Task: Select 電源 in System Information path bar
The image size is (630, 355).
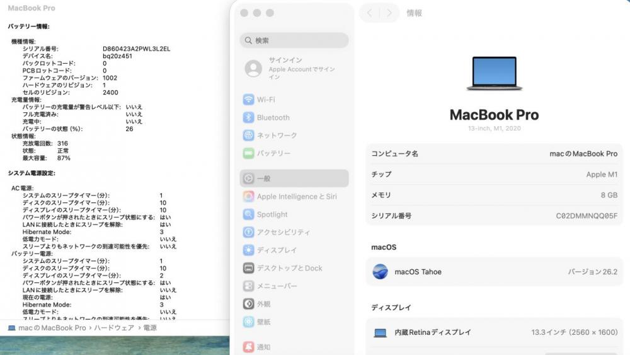Action: (150, 328)
